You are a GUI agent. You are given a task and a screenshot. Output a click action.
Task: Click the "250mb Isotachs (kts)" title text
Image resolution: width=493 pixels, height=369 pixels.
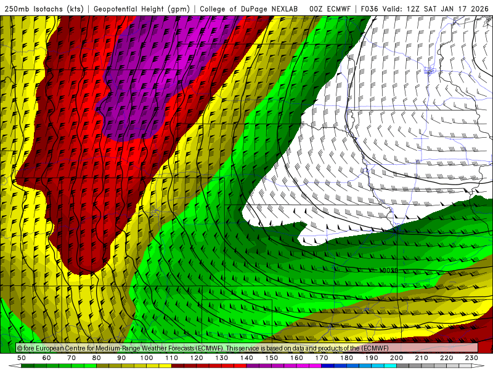44,9
